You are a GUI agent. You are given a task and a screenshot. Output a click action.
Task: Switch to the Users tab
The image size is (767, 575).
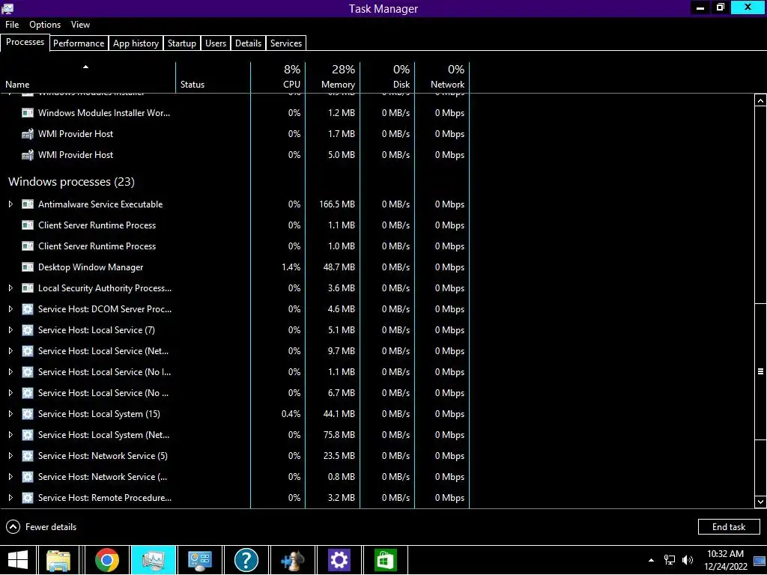coord(216,43)
